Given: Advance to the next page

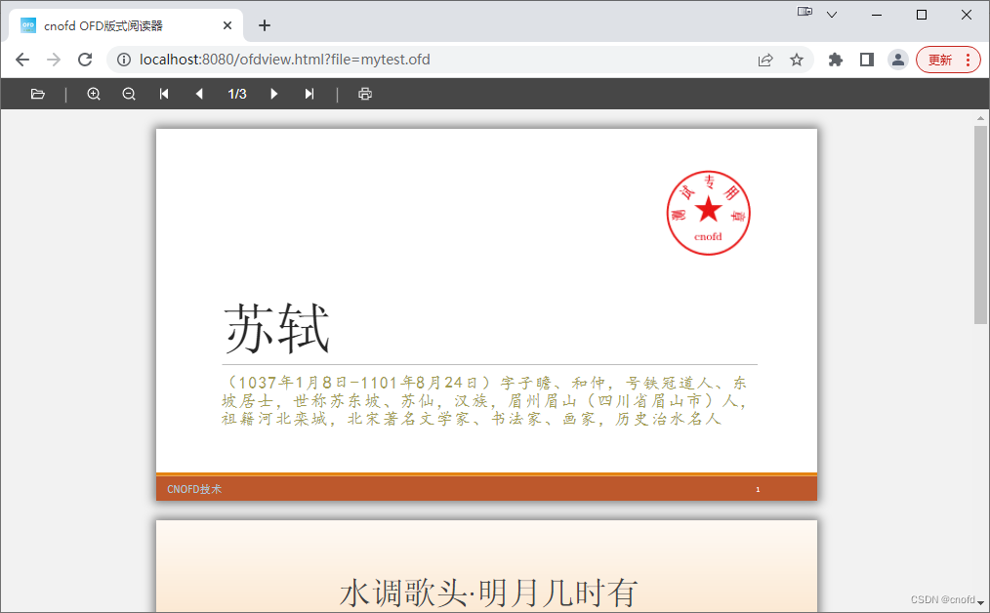Looking at the screenshot, I should pos(274,94).
